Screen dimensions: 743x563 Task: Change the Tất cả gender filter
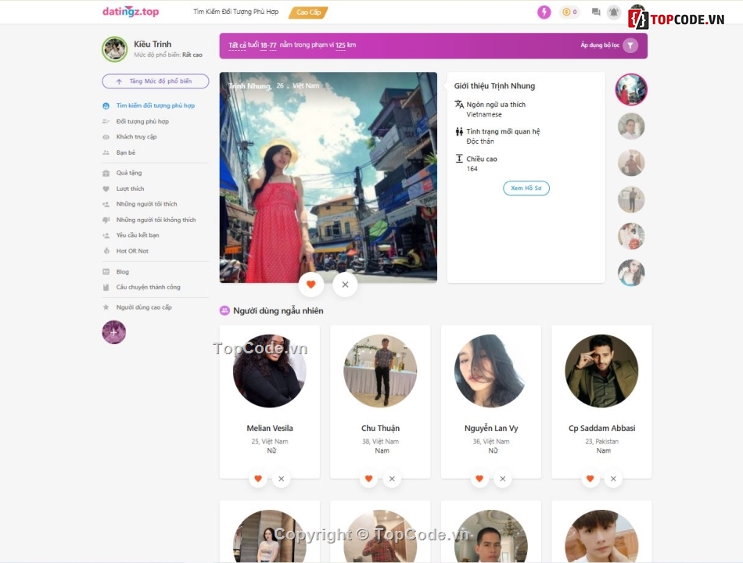point(238,45)
